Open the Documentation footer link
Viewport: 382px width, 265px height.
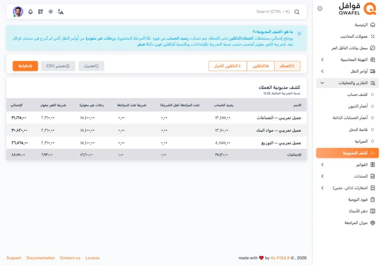click(x=41, y=258)
